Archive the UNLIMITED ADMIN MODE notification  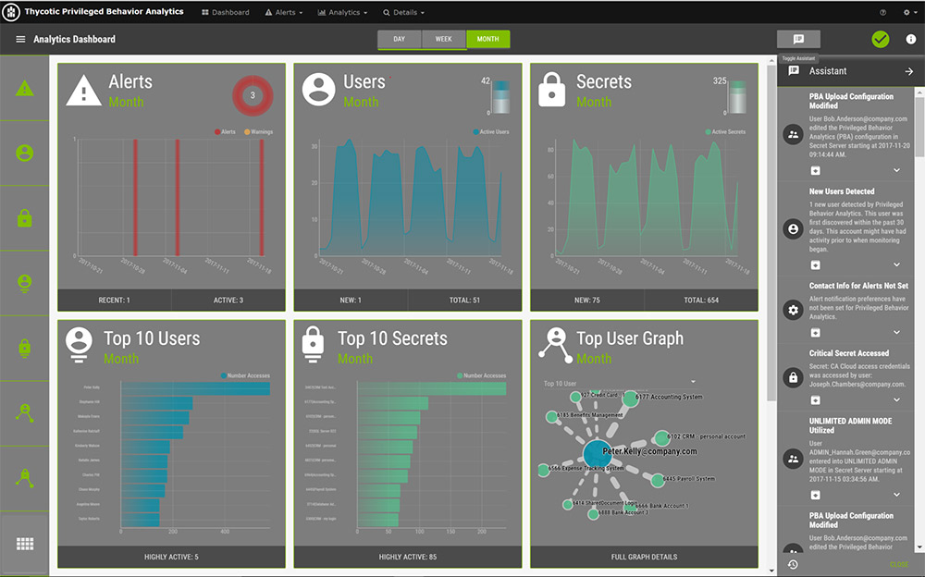815,495
